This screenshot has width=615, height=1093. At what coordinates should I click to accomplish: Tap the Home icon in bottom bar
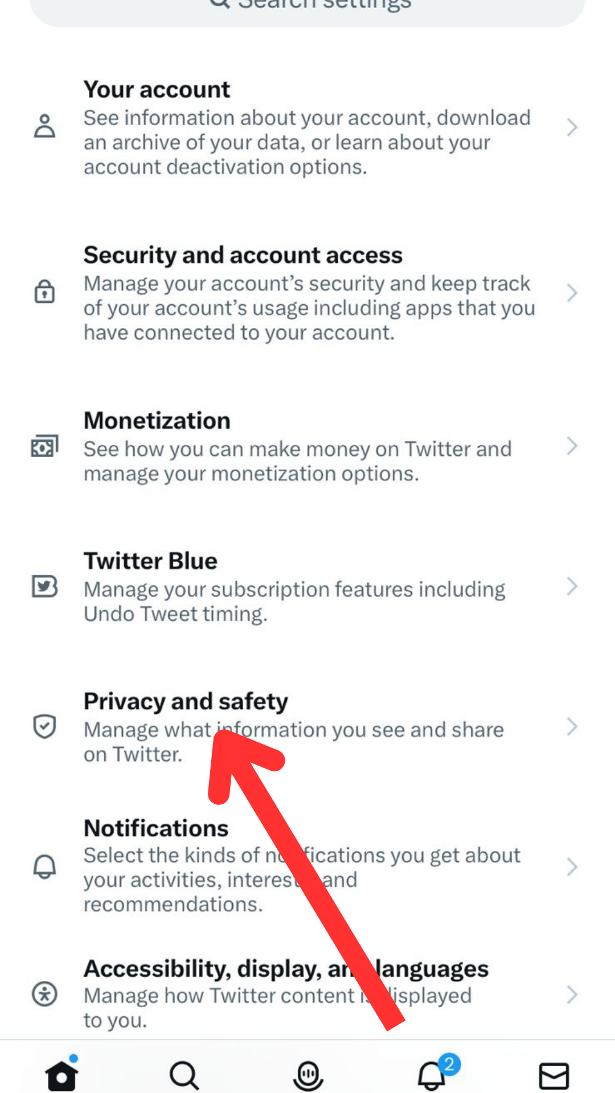pyautogui.click(x=61, y=1074)
